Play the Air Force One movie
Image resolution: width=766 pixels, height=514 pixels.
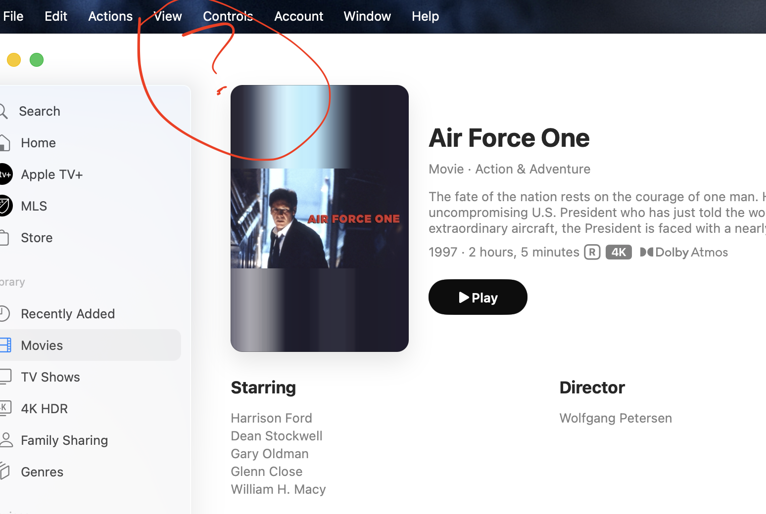point(478,297)
